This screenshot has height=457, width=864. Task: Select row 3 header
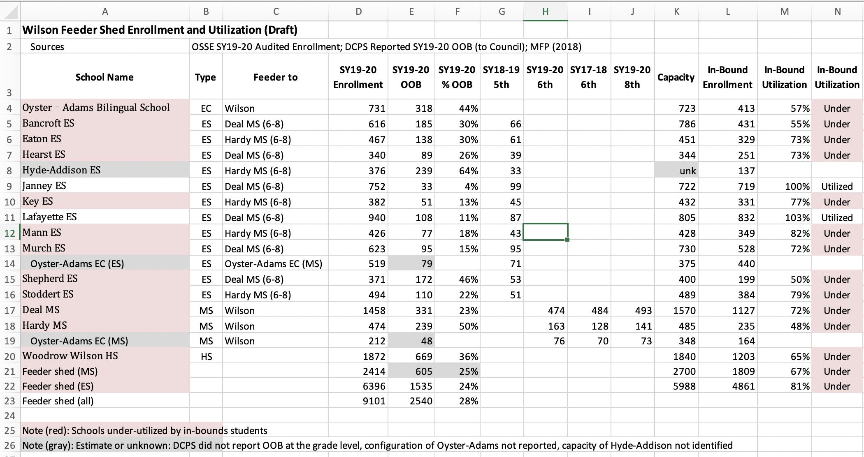[9, 93]
